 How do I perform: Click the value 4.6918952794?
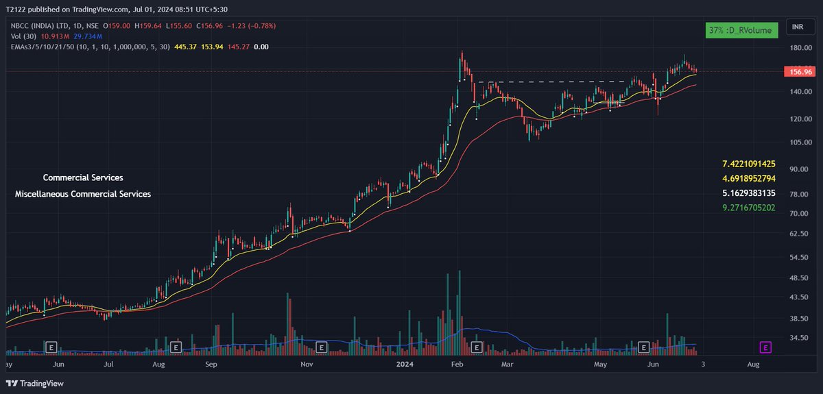pos(749,178)
